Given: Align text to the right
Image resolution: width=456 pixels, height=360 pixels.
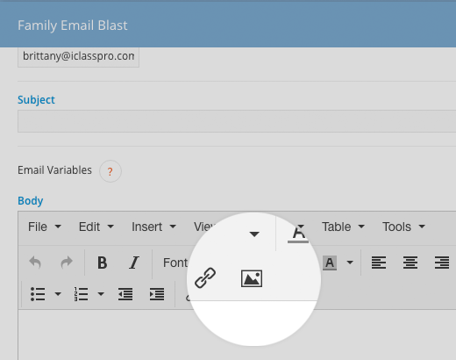Looking at the screenshot, I should coord(442,263).
